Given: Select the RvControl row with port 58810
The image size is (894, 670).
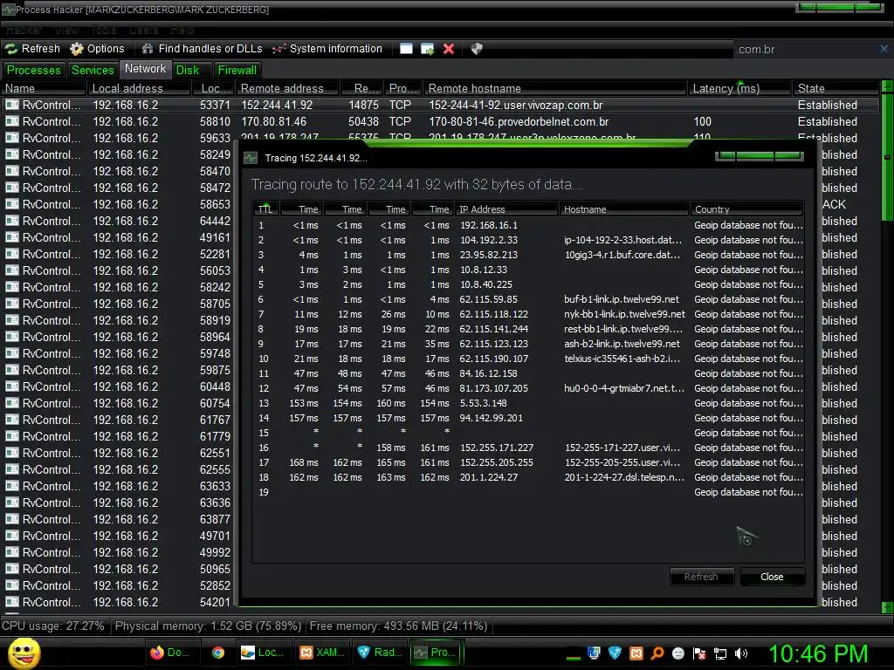Looking at the screenshot, I should pos(440,121).
